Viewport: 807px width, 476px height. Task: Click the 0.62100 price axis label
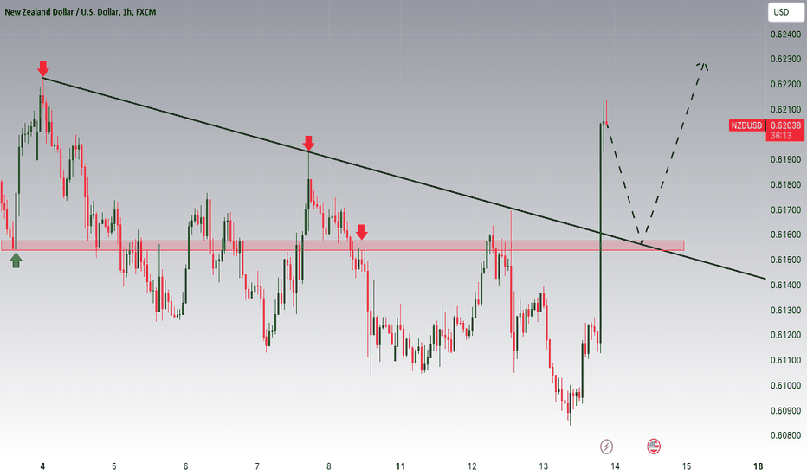click(x=786, y=110)
